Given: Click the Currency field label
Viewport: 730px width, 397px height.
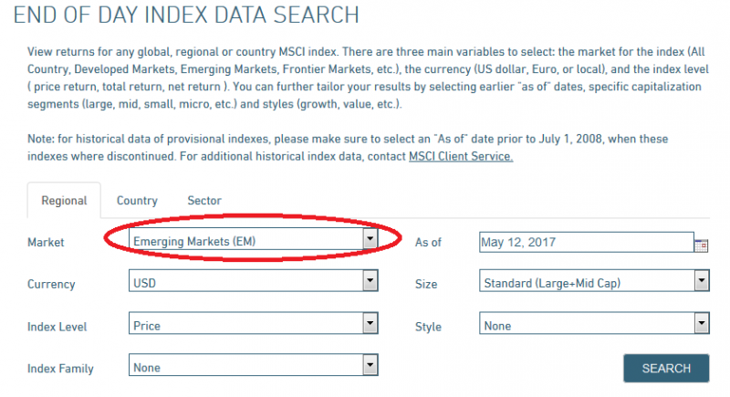Looking at the screenshot, I should (51, 284).
